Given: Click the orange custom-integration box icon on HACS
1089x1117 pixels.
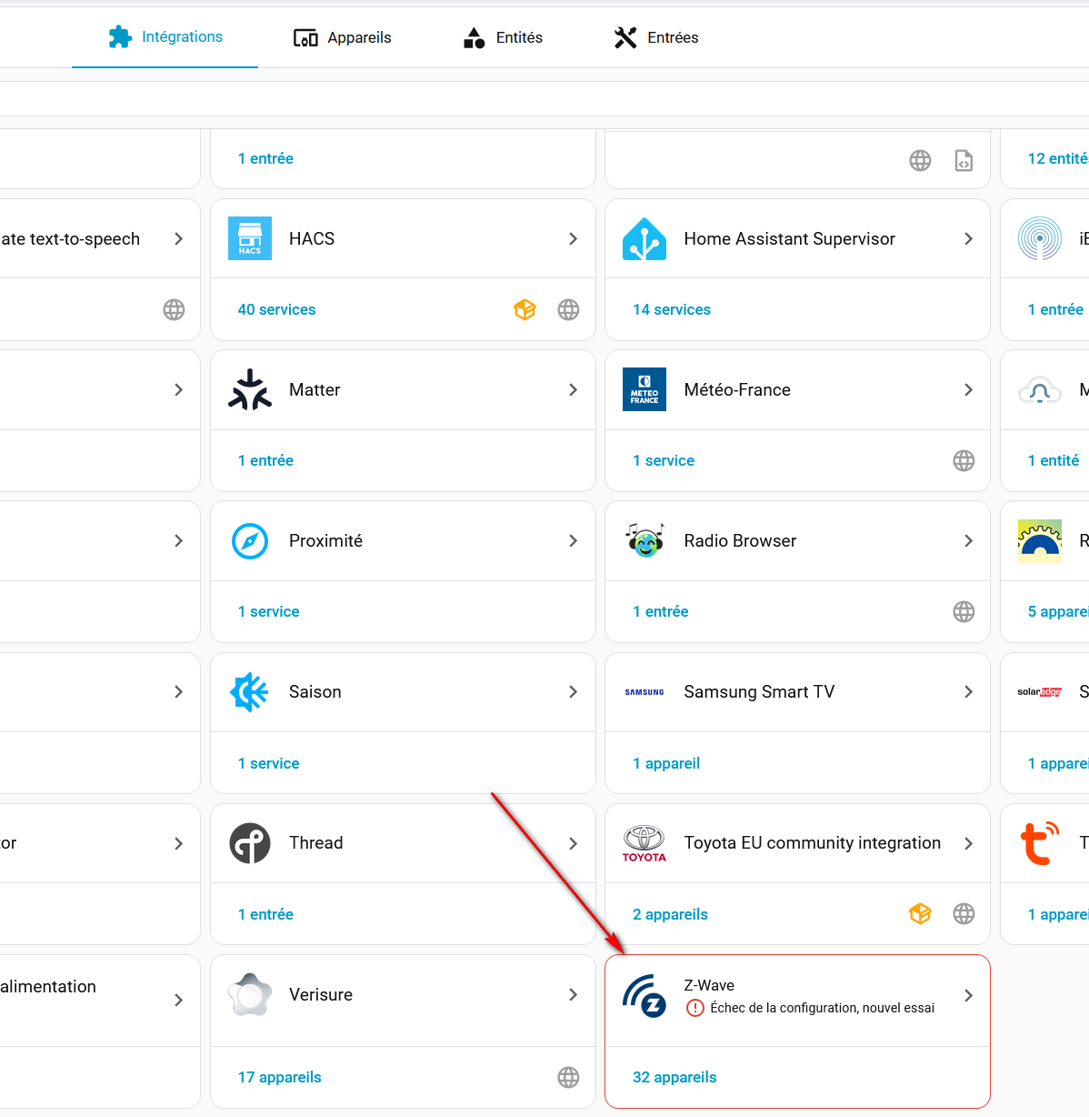Looking at the screenshot, I should coord(525,310).
